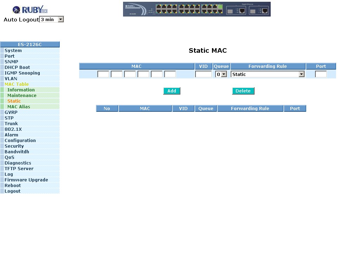Collapse the MAC Table menu
Viewport: 360px width, 270px height.
pos(30,84)
